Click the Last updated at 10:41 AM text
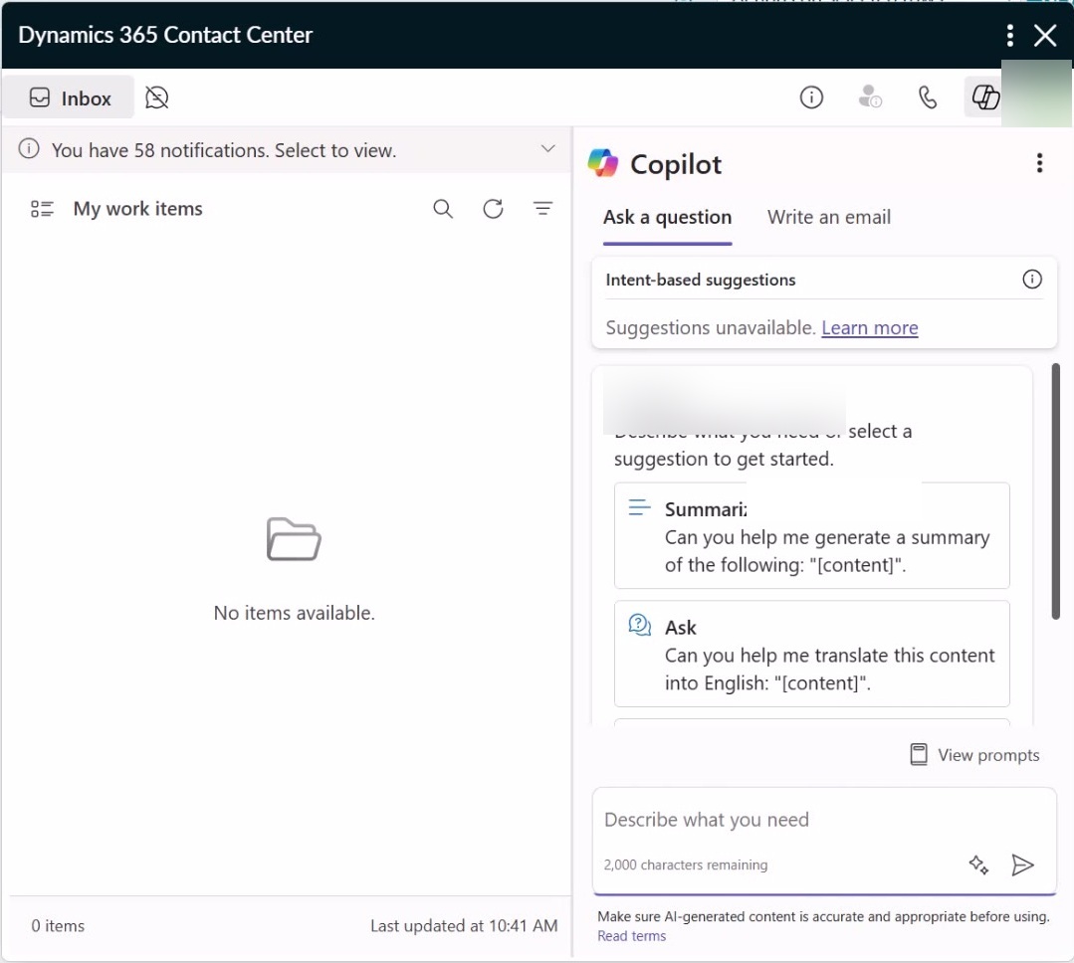Screen dimensions: 1074x963 (464, 926)
